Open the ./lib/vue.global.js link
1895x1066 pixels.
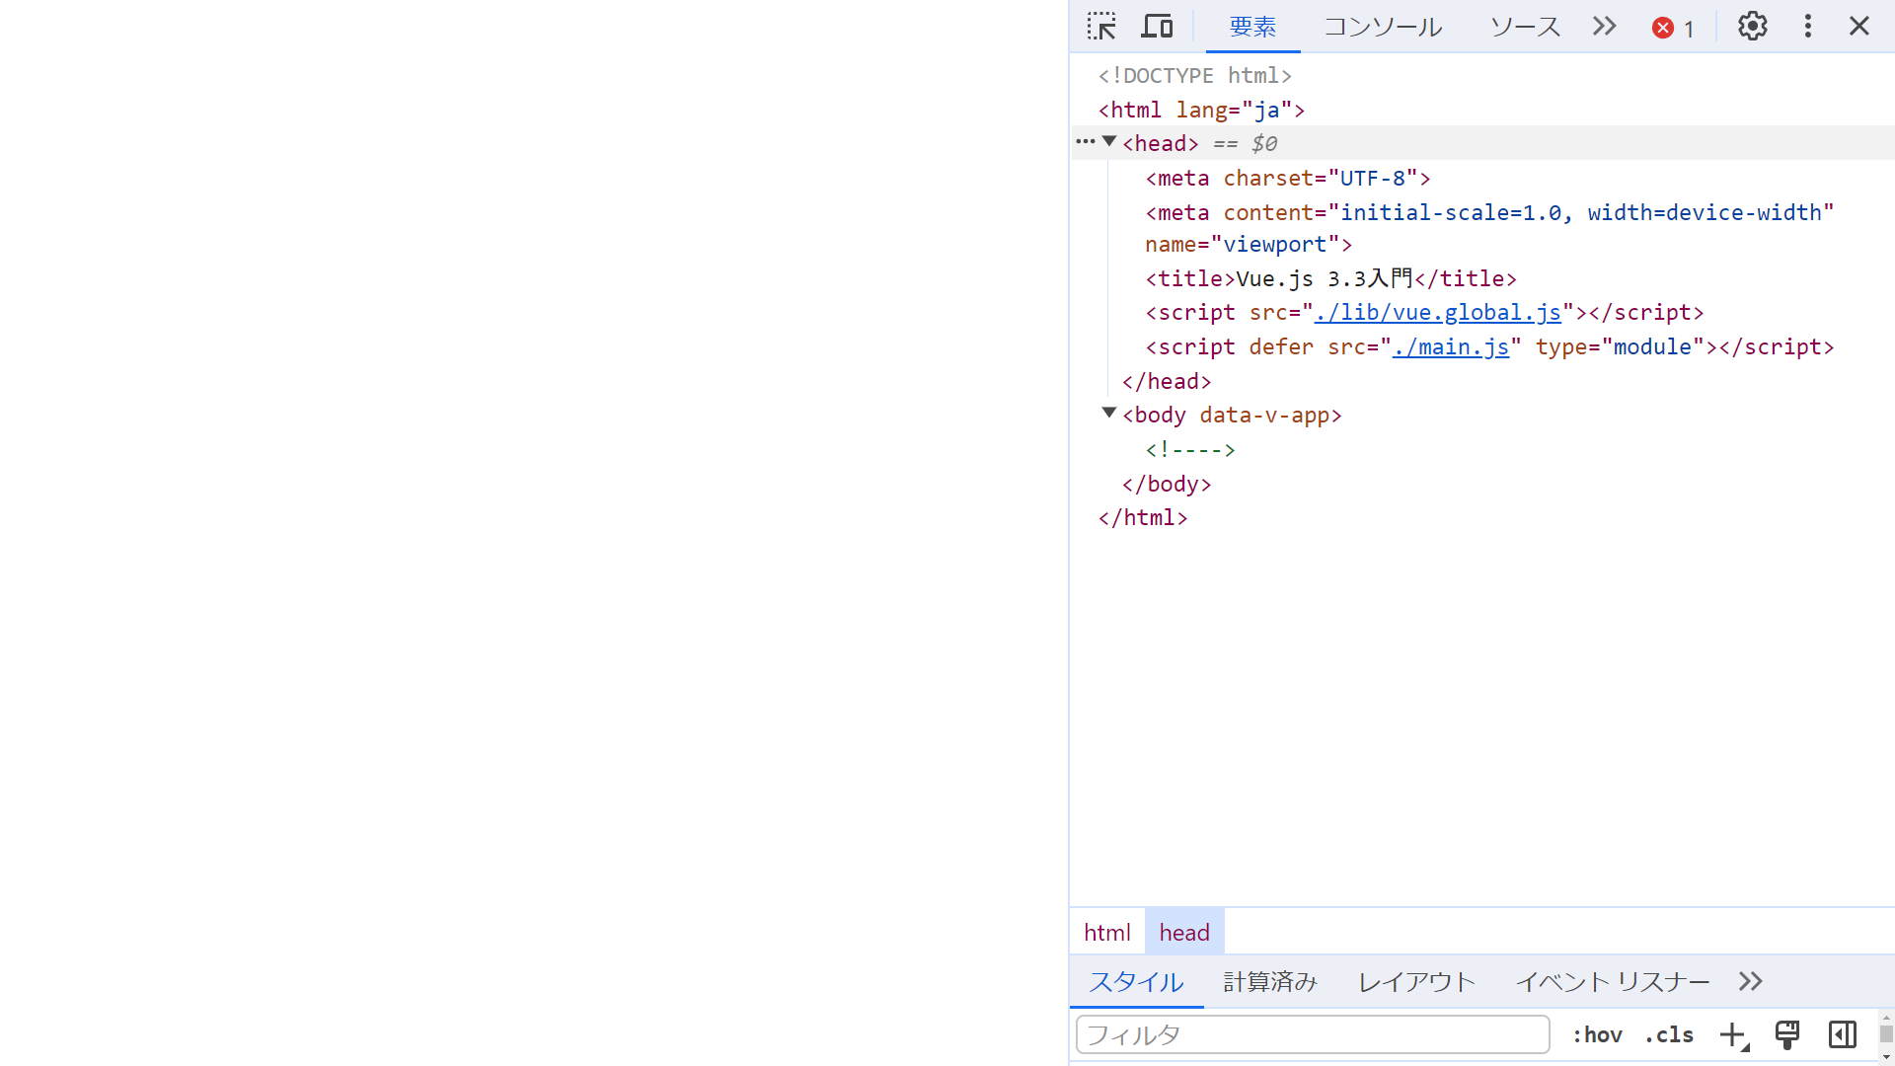click(x=1437, y=313)
